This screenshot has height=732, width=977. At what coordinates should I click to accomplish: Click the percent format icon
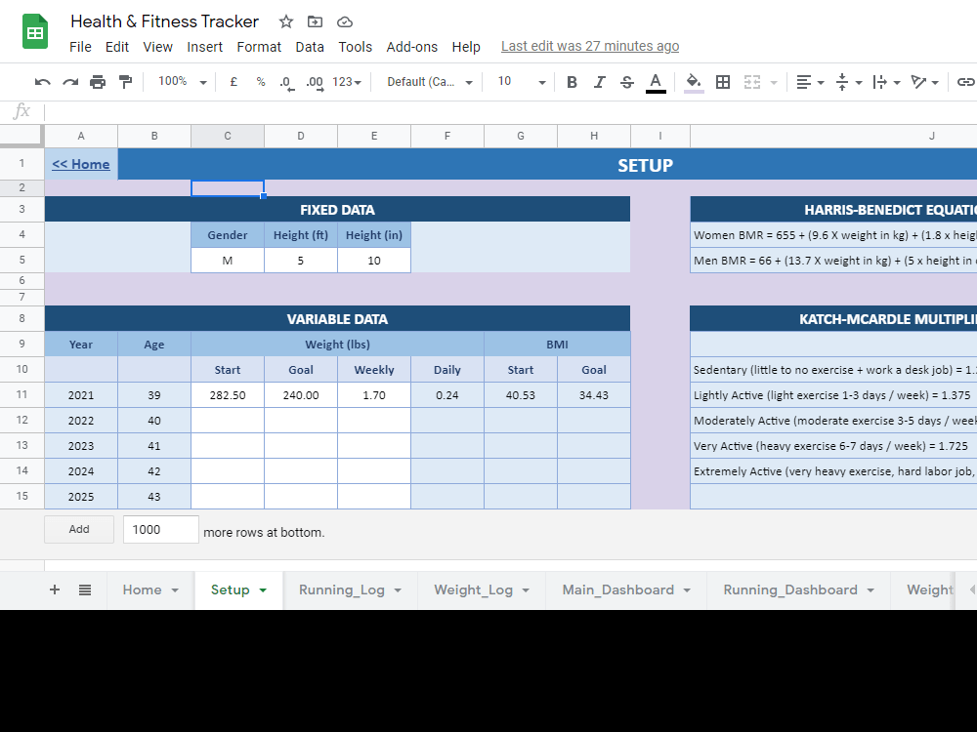pos(260,82)
